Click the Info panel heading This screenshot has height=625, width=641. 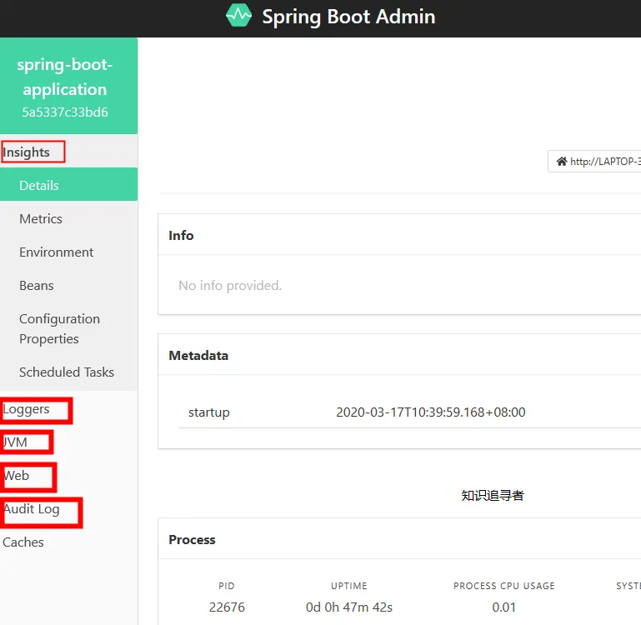181,236
